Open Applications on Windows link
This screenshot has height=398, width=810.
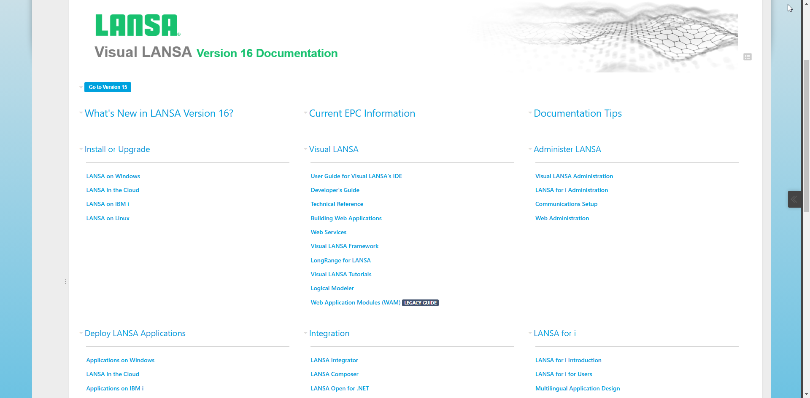point(120,360)
